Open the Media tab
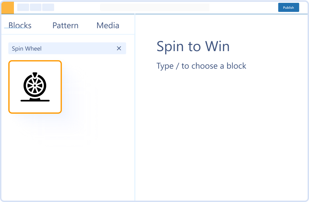The height and width of the screenshot is (202, 309). [108, 25]
